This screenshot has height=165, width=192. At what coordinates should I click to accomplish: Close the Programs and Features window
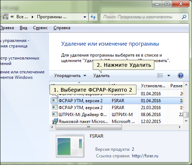tap(181, 4)
